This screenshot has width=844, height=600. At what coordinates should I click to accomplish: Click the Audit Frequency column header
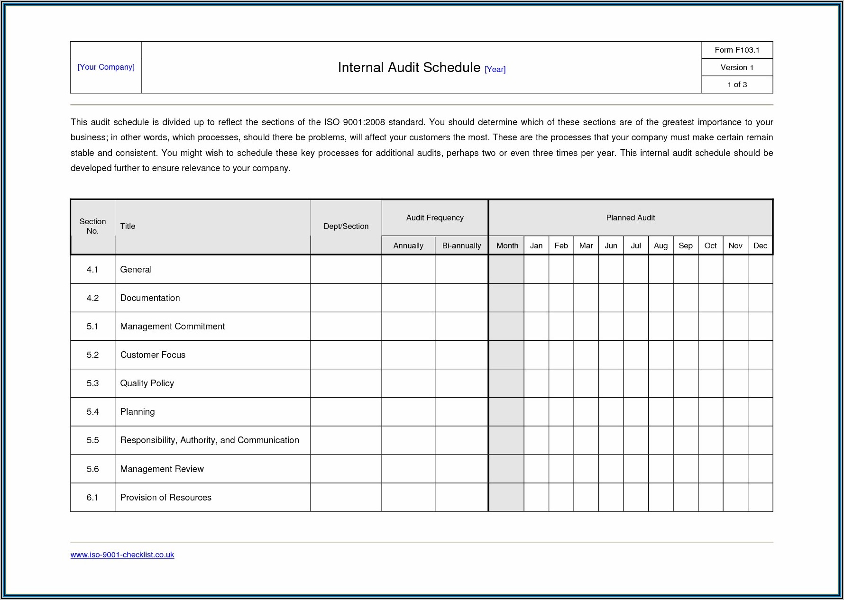[434, 218]
